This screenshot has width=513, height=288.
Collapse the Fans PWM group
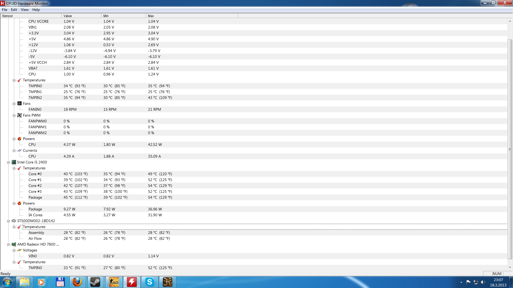click(14, 115)
